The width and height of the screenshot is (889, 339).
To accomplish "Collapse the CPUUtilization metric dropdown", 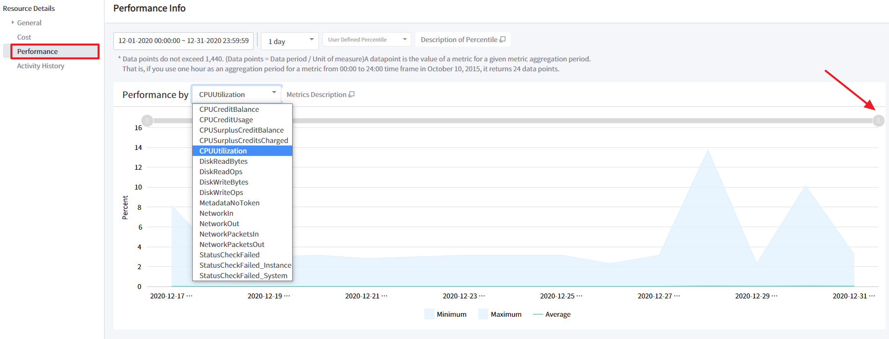I will [x=237, y=95].
